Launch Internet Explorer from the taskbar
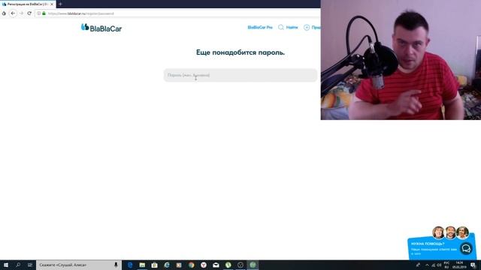 [x=167, y=265]
